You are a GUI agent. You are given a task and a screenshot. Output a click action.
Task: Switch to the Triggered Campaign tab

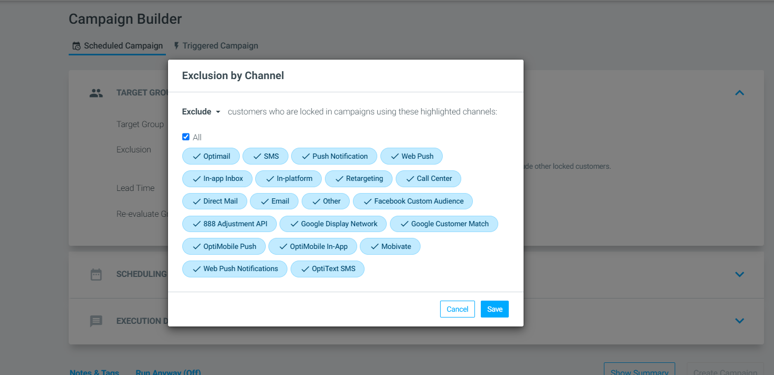(216, 46)
